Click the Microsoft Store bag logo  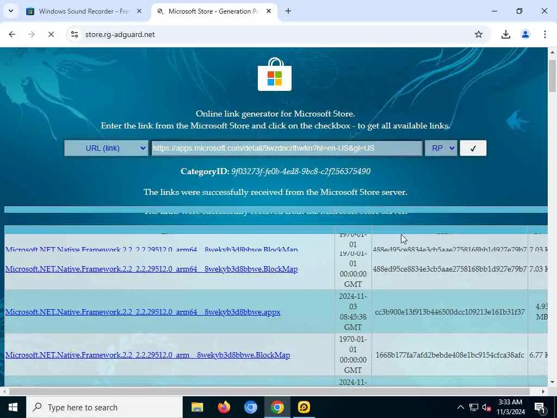click(275, 74)
